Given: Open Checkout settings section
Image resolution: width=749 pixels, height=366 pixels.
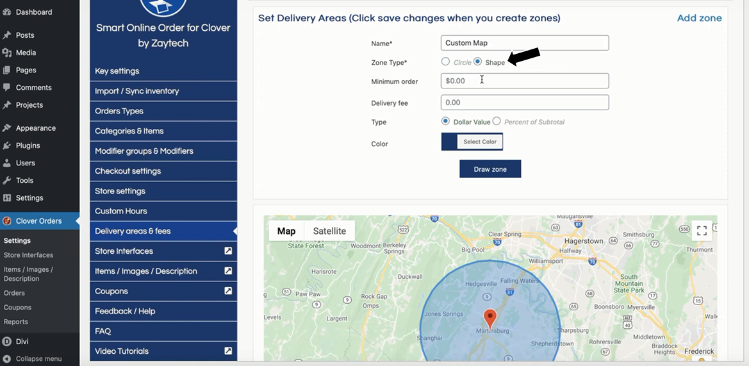Looking at the screenshot, I should 163,171.
